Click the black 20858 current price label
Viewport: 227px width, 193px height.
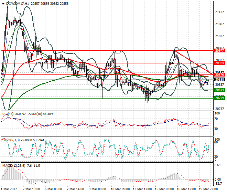[219, 79]
